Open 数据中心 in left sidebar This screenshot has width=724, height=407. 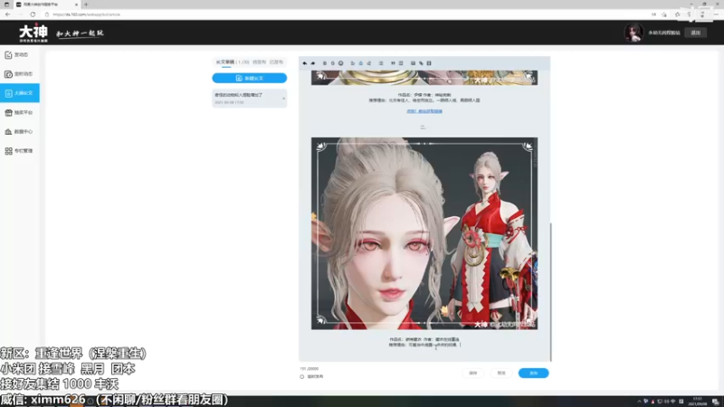19,131
